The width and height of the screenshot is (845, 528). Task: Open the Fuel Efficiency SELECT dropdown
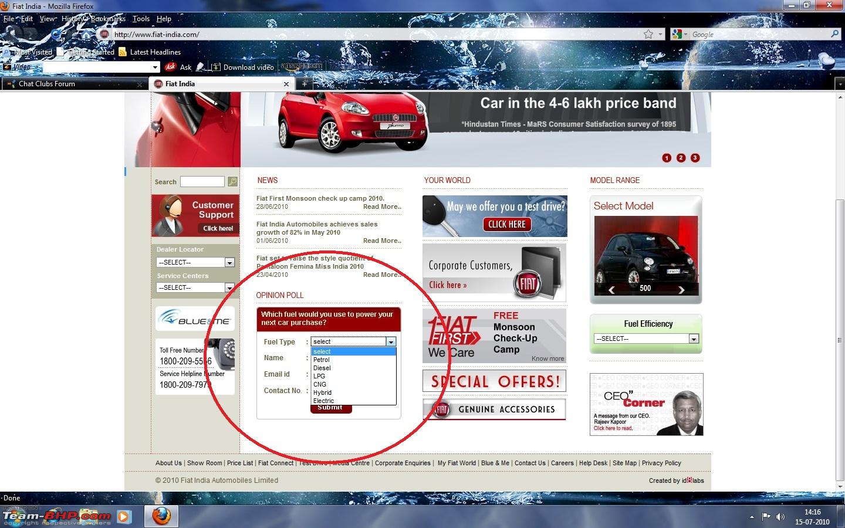click(647, 339)
